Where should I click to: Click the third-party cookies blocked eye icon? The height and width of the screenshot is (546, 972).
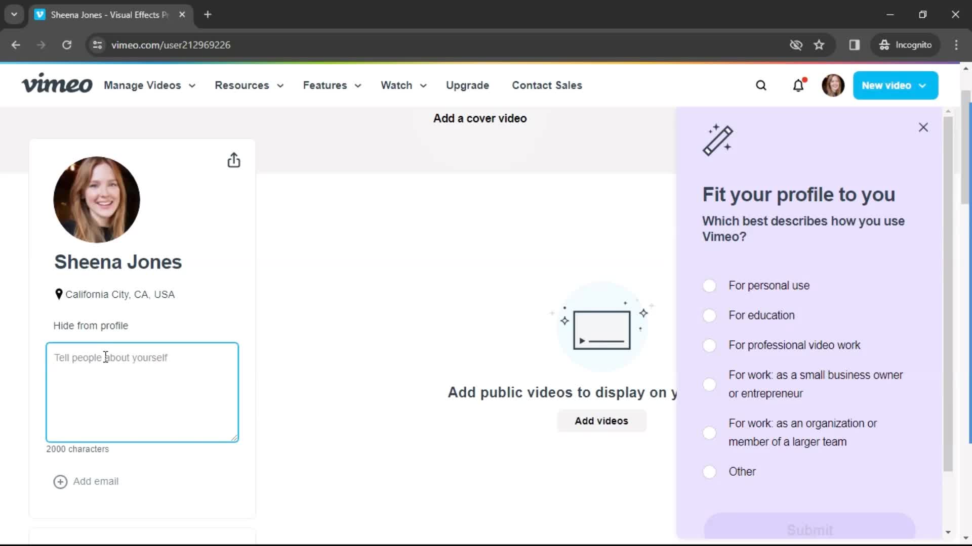(x=796, y=45)
